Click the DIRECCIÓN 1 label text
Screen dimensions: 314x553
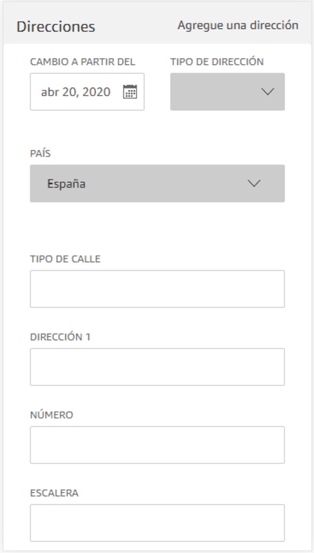tap(60, 337)
